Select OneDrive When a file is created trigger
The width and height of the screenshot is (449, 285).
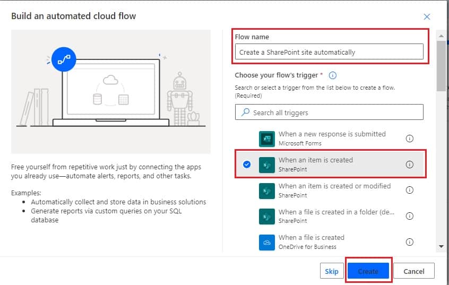[329, 242]
